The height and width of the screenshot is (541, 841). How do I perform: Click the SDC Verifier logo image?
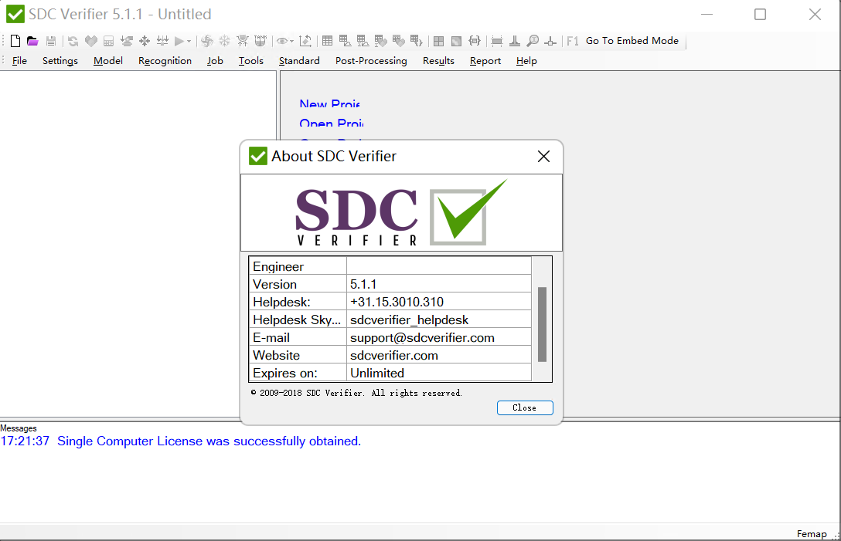[401, 213]
